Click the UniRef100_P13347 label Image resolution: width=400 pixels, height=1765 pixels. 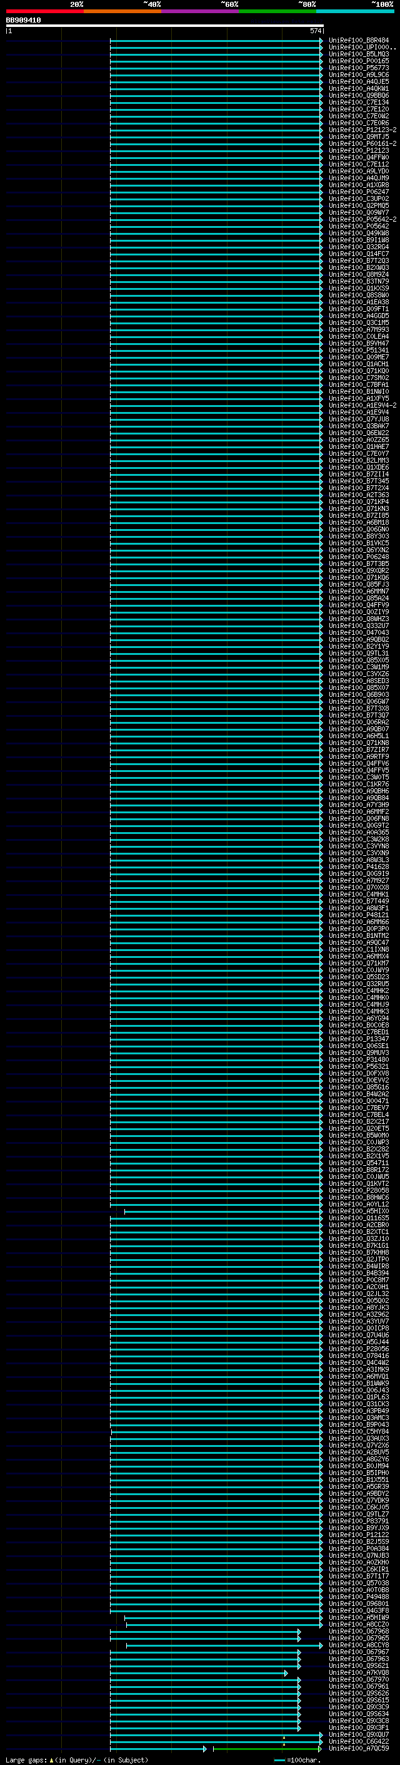tap(359, 1039)
